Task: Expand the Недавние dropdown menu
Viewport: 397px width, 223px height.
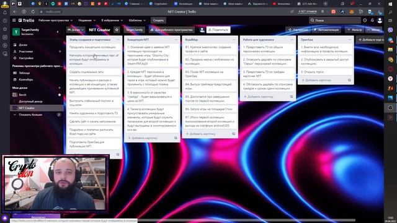Action: coord(87,20)
